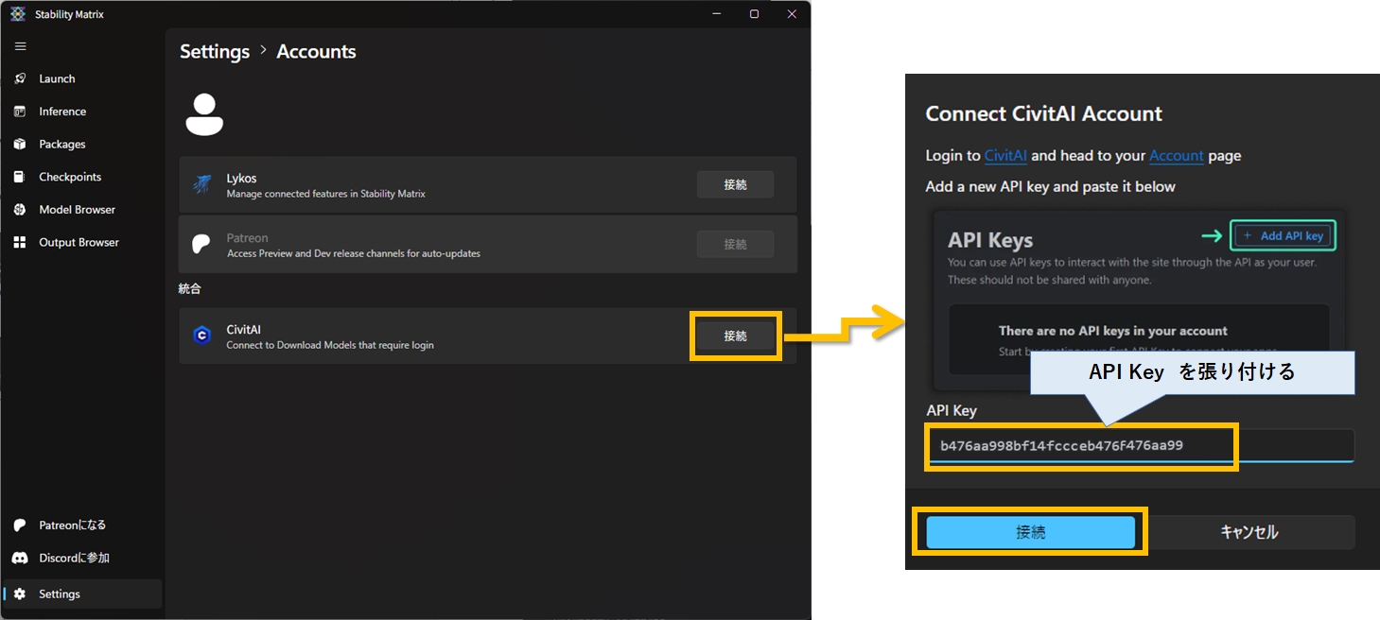Click the API Key text field
This screenshot has width=1380, height=620.
click(x=1140, y=445)
